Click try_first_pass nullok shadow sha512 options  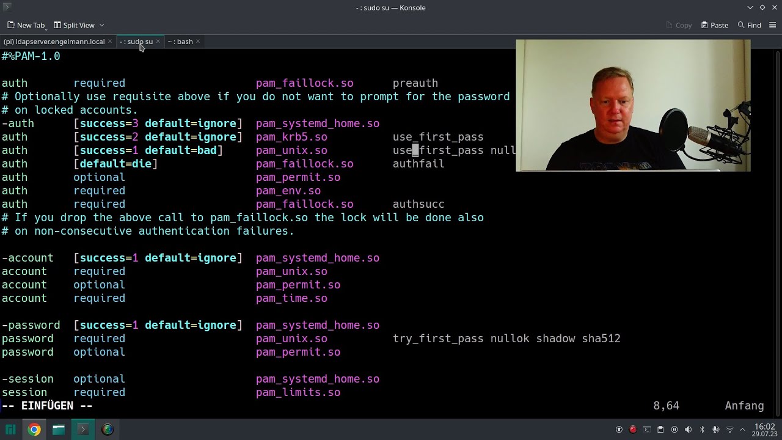(x=506, y=339)
